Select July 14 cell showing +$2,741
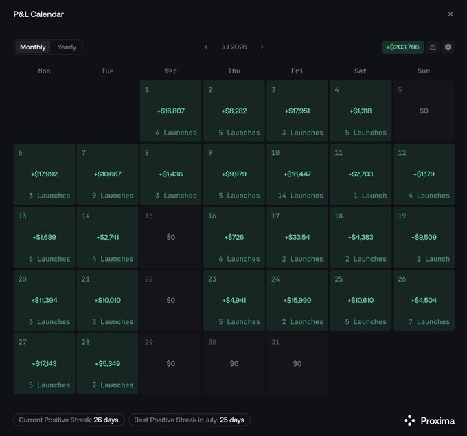This screenshot has height=436, width=467. (108, 238)
